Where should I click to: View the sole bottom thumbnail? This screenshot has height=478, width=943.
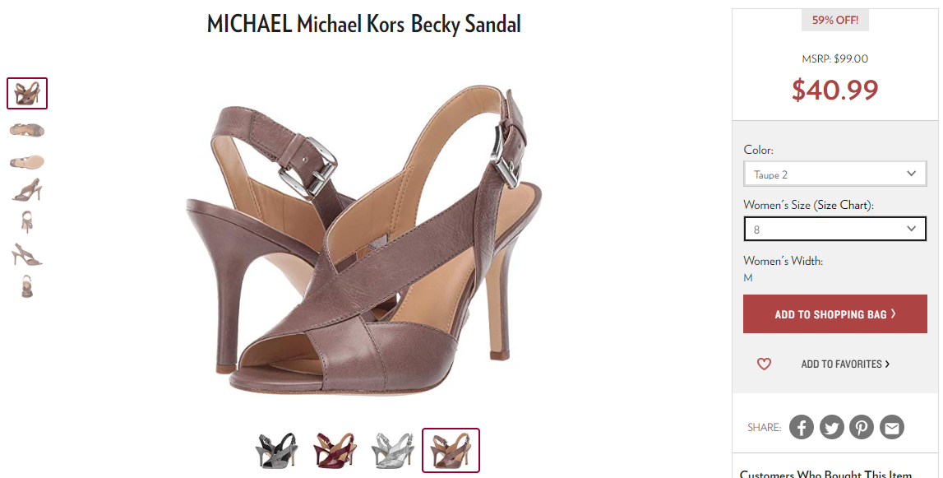[27, 161]
